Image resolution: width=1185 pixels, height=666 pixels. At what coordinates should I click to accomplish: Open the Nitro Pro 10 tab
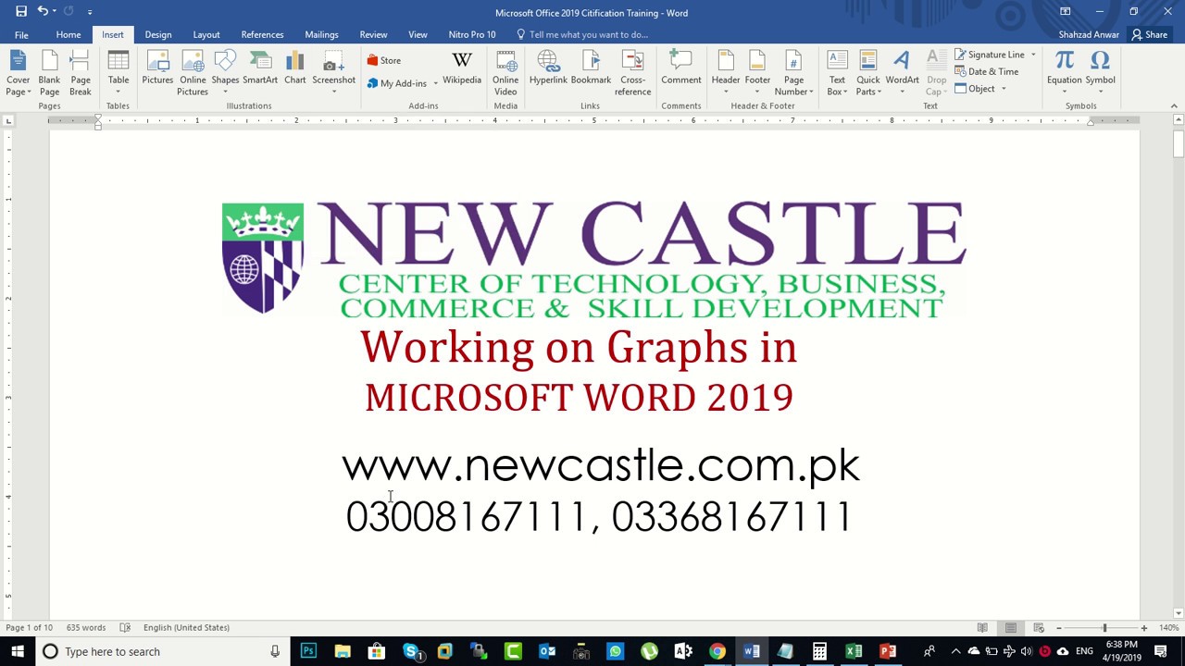click(x=472, y=35)
